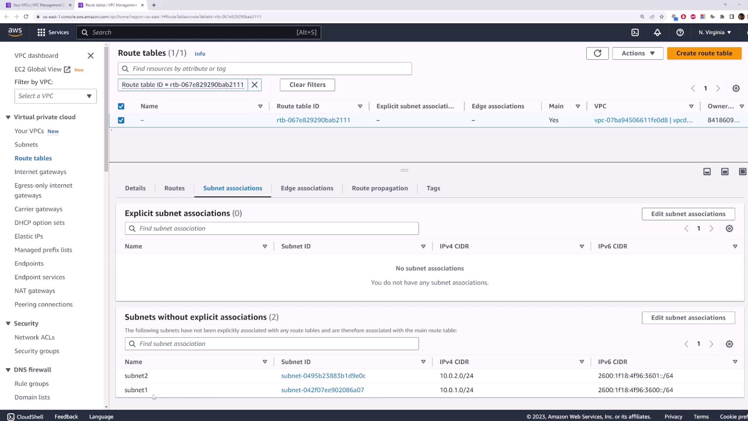Open route tables preferences gear icon

pyautogui.click(x=736, y=88)
